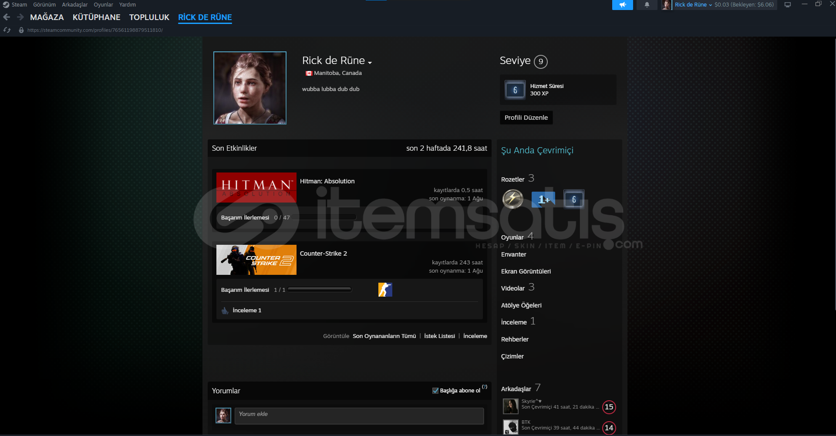Screen dimensions: 836x436
Task: Open the İnceleme 1 link under Counter-Strike 2
Action: click(247, 311)
